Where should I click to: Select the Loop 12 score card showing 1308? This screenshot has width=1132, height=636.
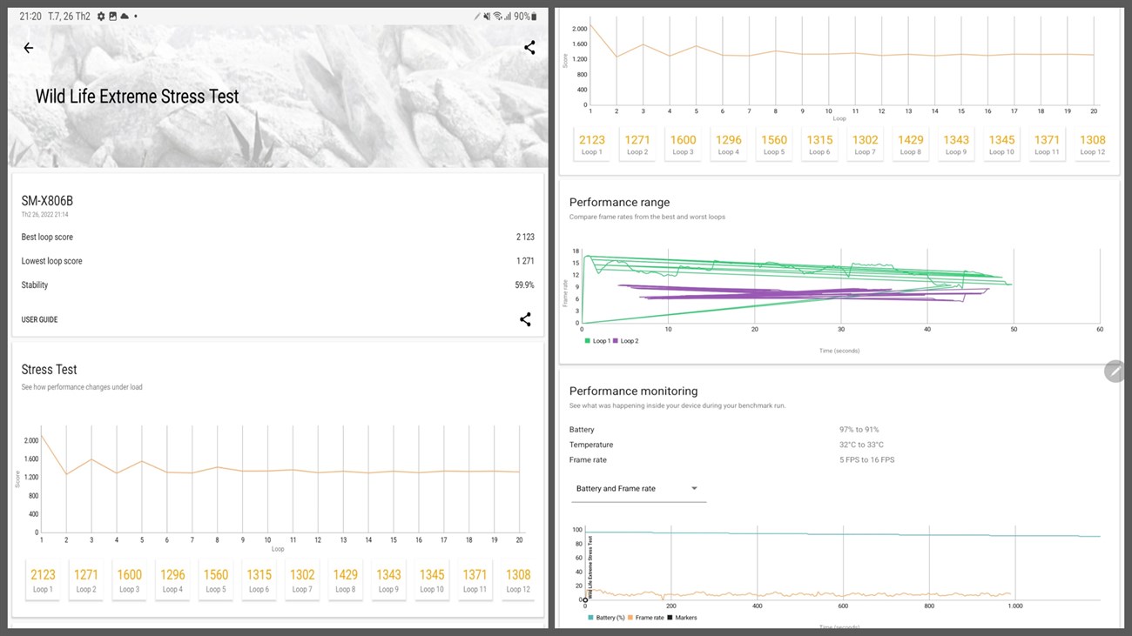517,579
